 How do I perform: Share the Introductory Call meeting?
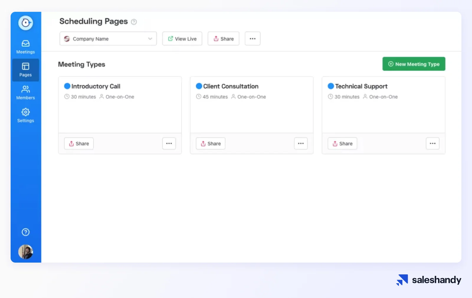pyautogui.click(x=79, y=144)
